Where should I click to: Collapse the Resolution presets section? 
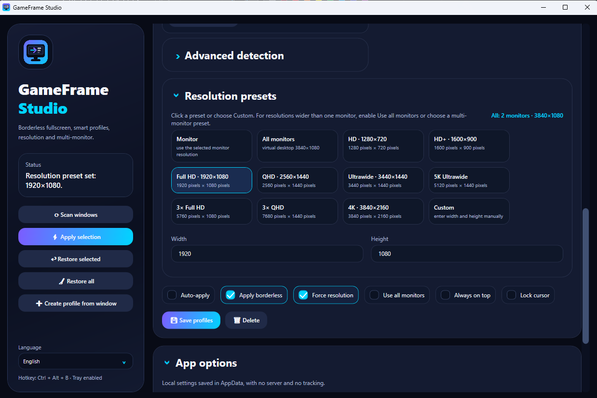(x=176, y=96)
